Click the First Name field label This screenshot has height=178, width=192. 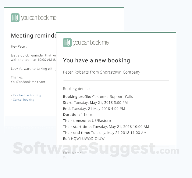[73, 153]
